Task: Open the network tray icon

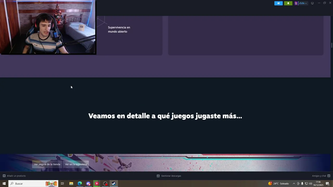Action: 306,184
